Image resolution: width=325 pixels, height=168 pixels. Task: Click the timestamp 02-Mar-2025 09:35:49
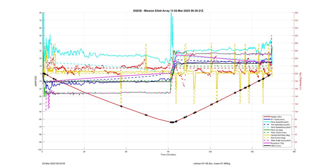click(x=53, y=163)
